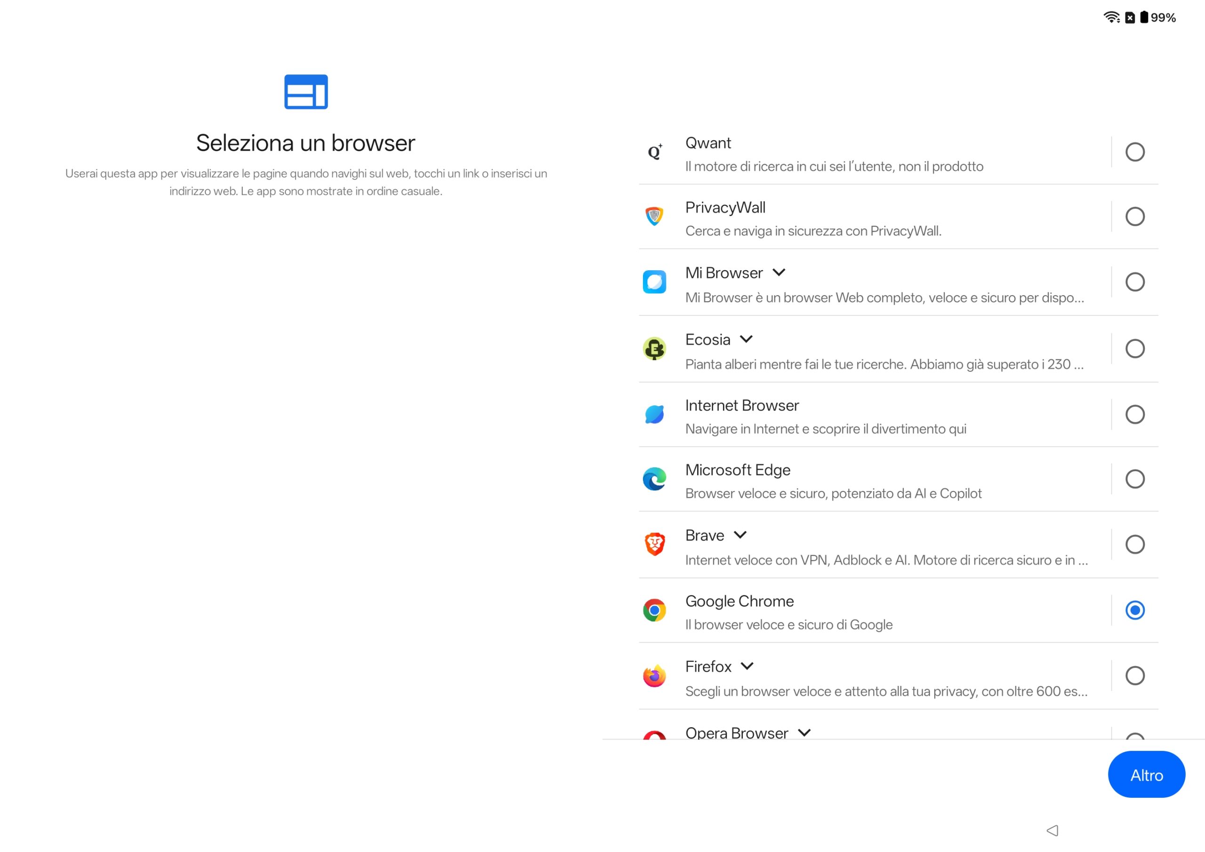
Task: Tap the Internet Browser list entry title
Action: click(741, 405)
